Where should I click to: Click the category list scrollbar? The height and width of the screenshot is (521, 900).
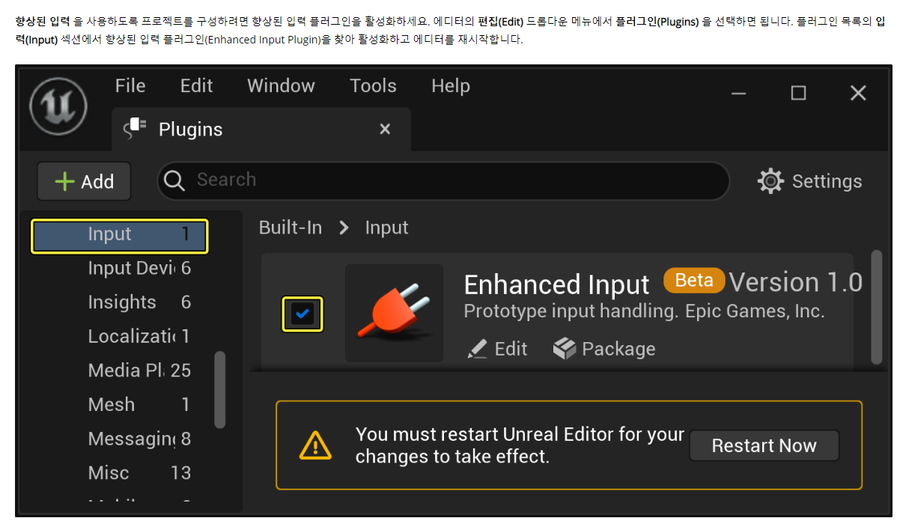point(219,389)
